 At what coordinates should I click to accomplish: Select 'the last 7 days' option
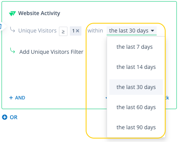(135, 47)
